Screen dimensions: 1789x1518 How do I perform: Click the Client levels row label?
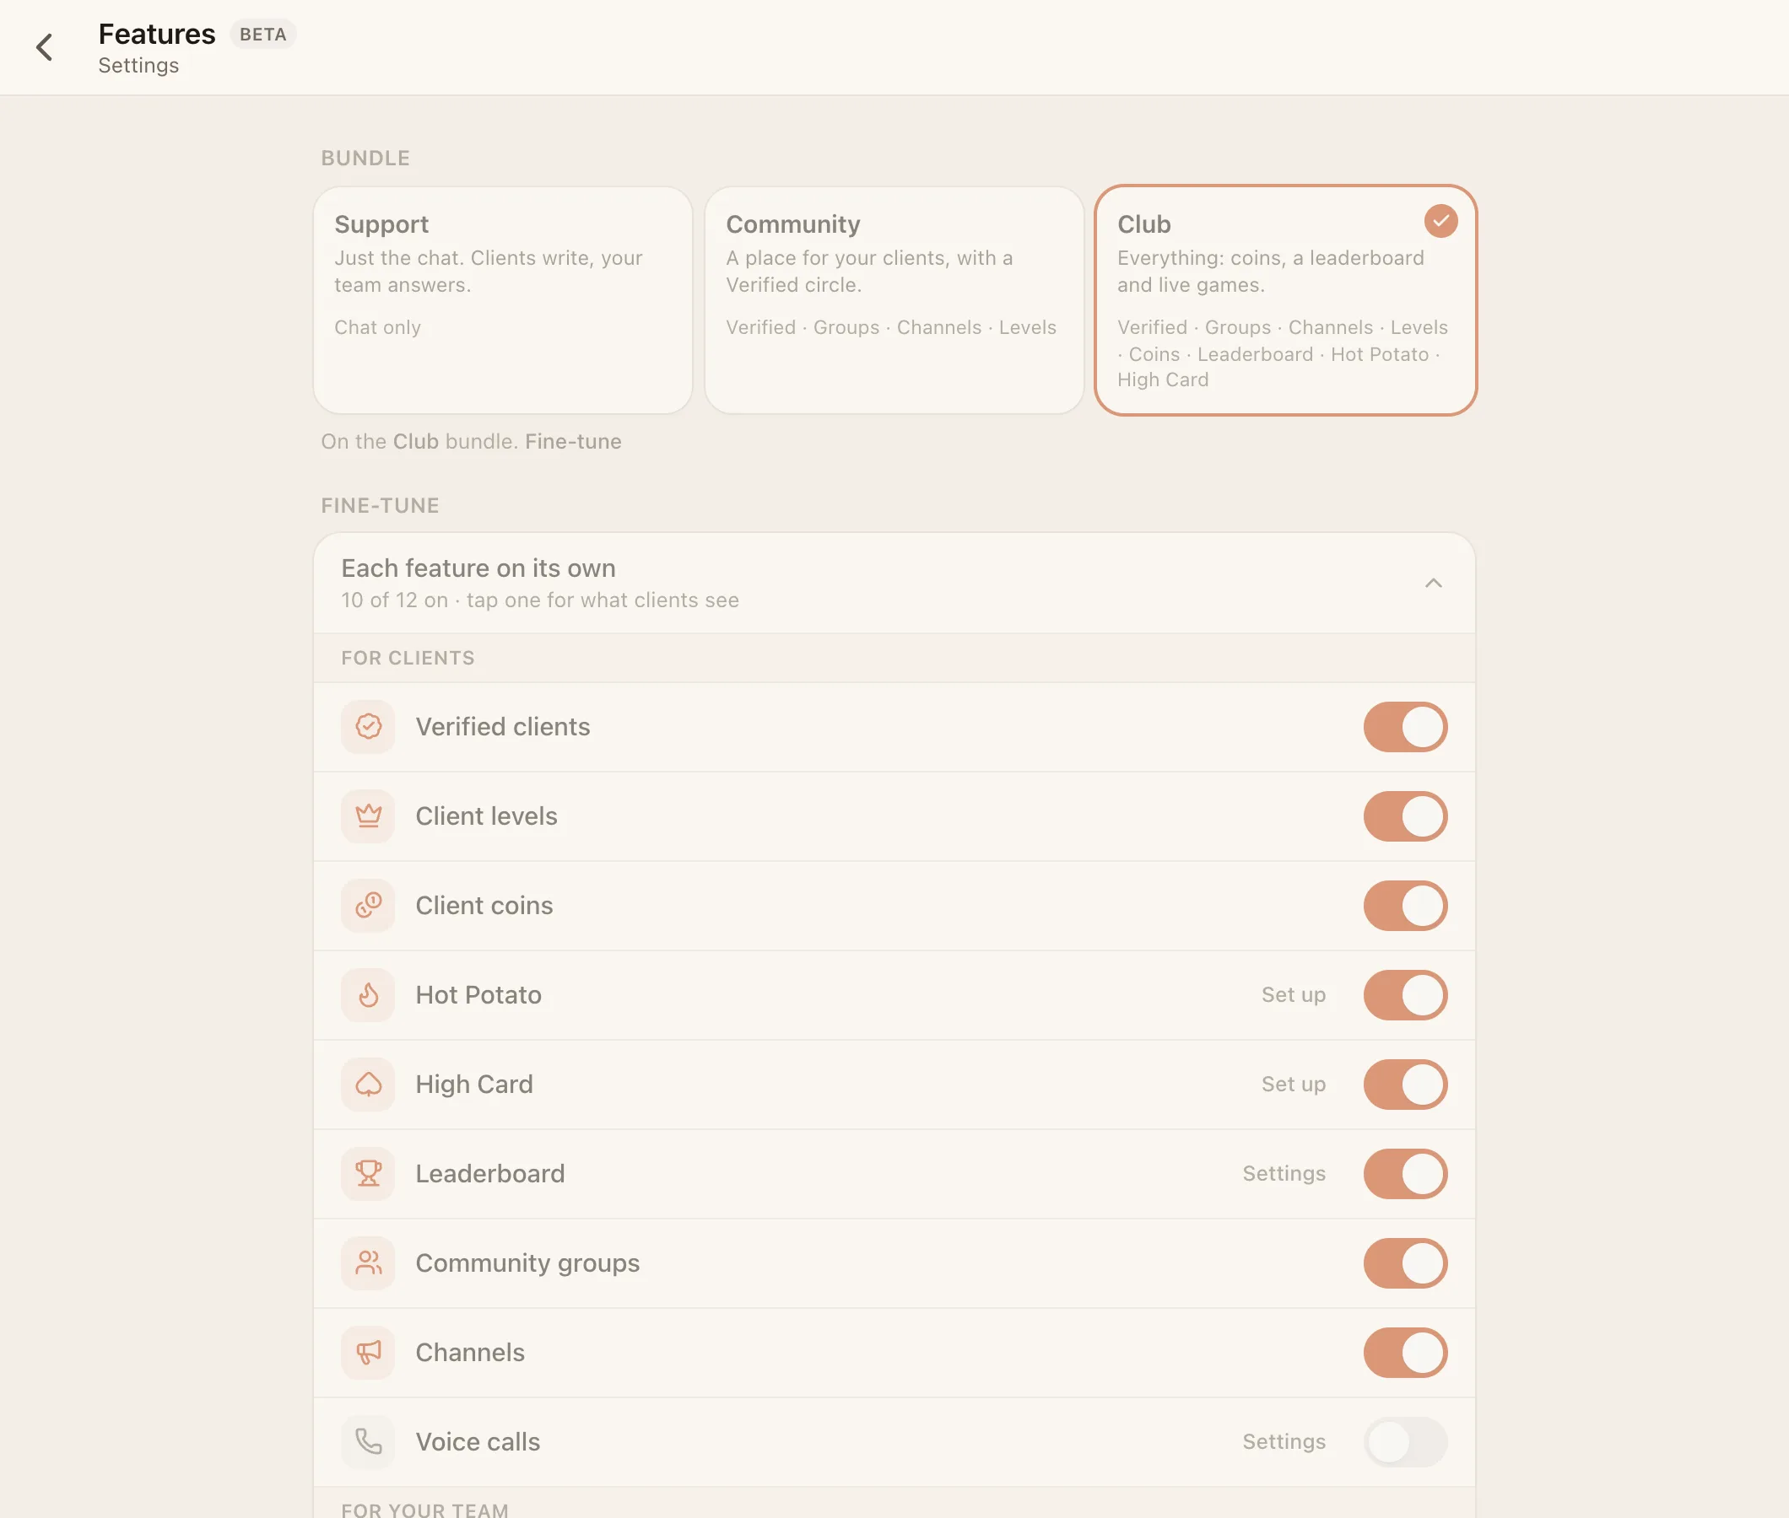[486, 816]
